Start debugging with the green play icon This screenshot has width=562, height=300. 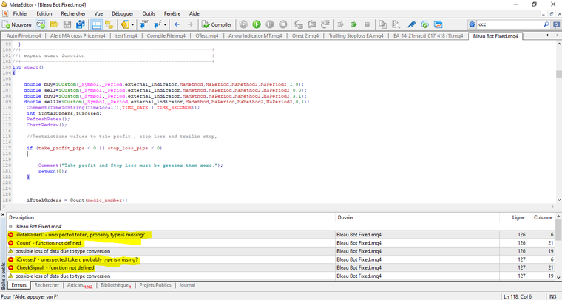click(257, 24)
